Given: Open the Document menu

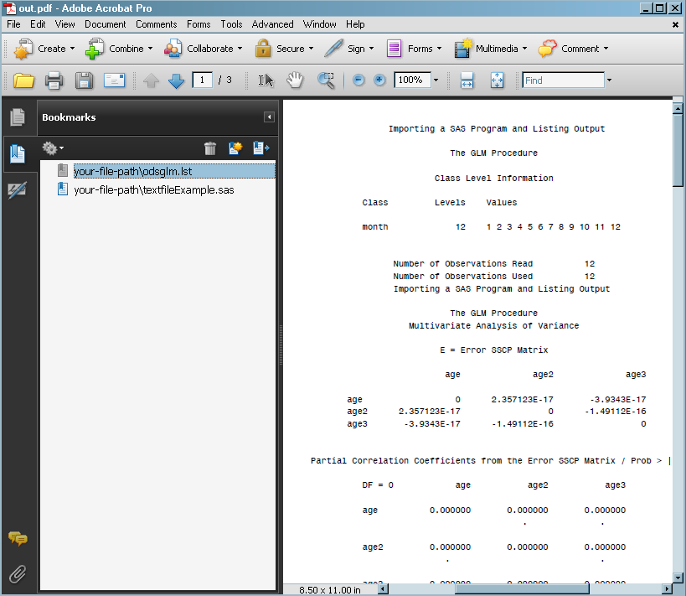Looking at the screenshot, I should tap(105, 24).
